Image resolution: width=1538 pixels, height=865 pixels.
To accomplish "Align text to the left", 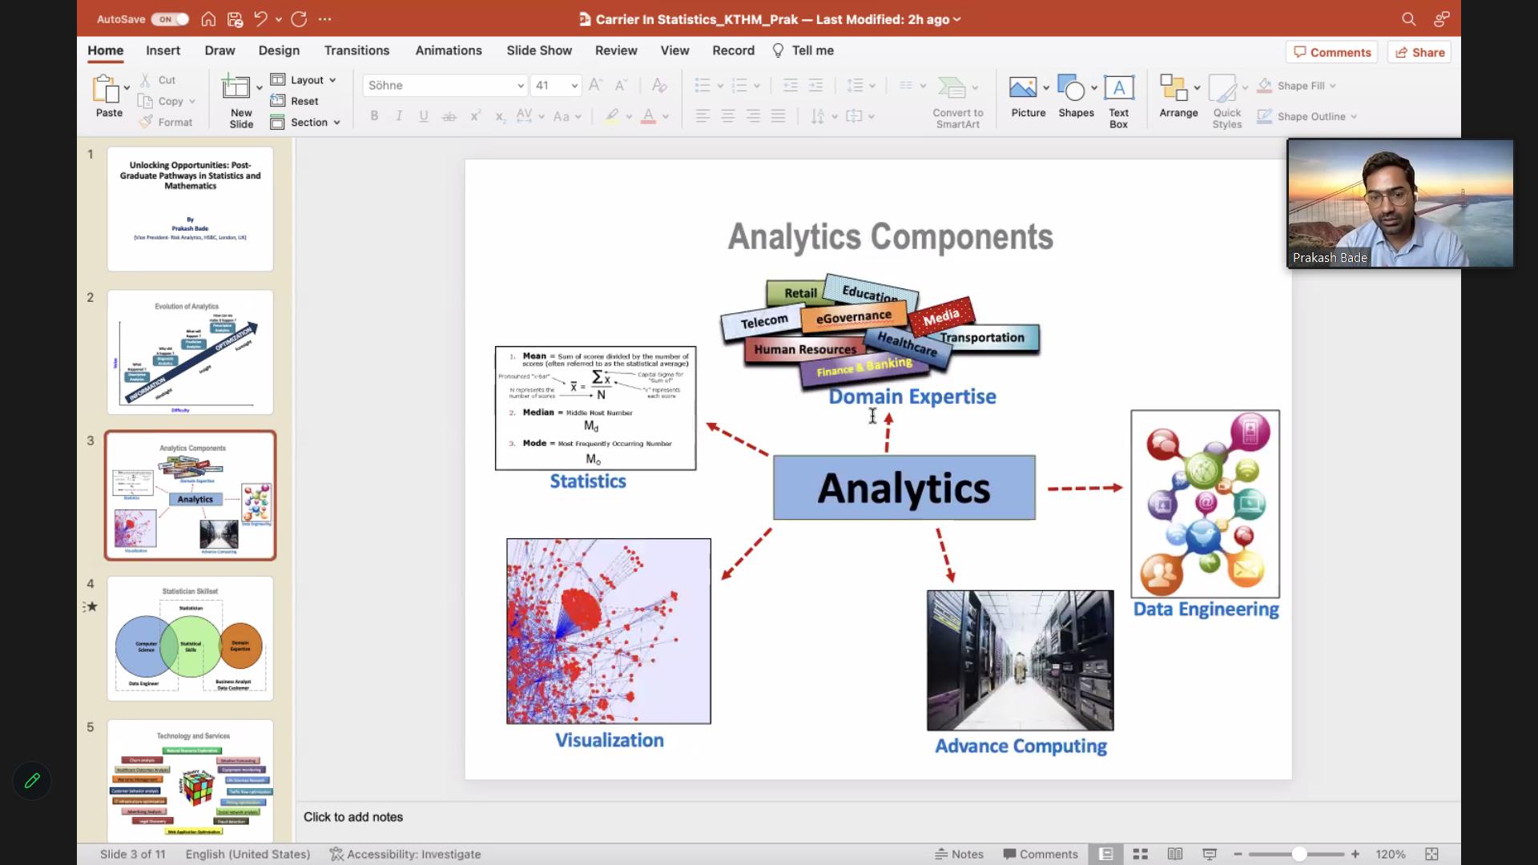I will [x=703, y=116].
